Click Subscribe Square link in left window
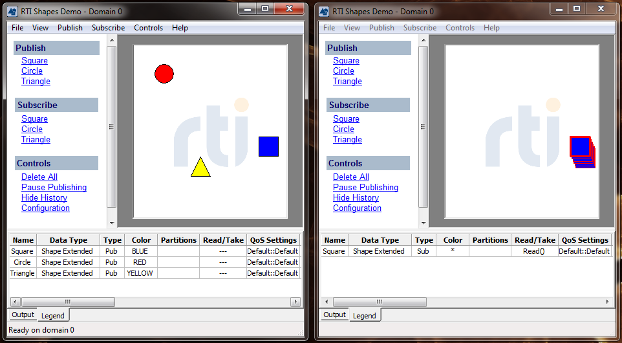This screenshot has height=343, width=622. tap(34, 118)
